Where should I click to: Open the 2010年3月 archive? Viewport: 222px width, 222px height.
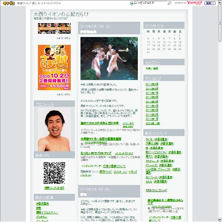point(152,110)
